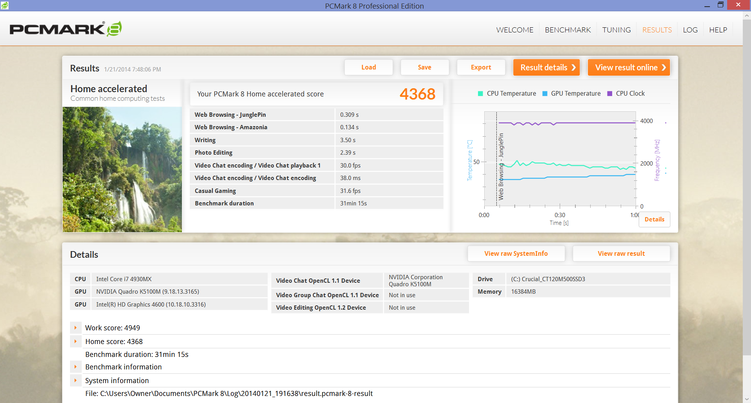
Task: Click the Crucial_CT120M500SSD3 drive entry
Action: click(x=548, y=279)
